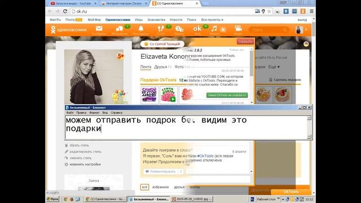Click the Со Святой Троицей holiday button
Viewport: 361px width, 203px height.
162,44
